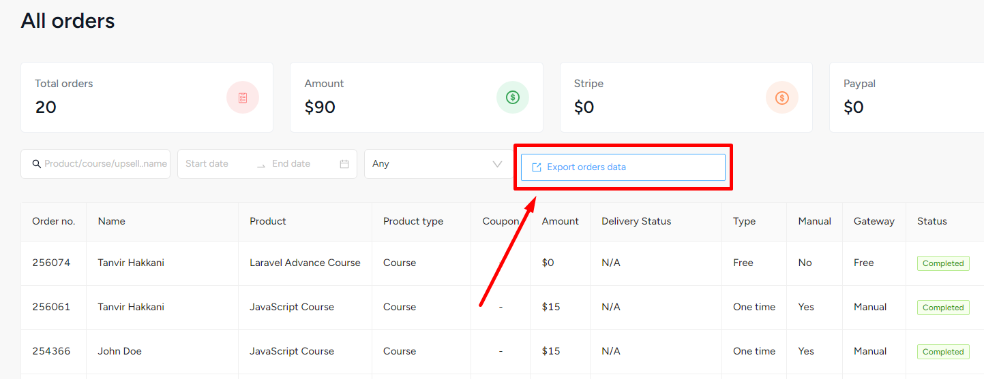Click the Gateway column header
The image size is (984, 379).
[874, 221]
